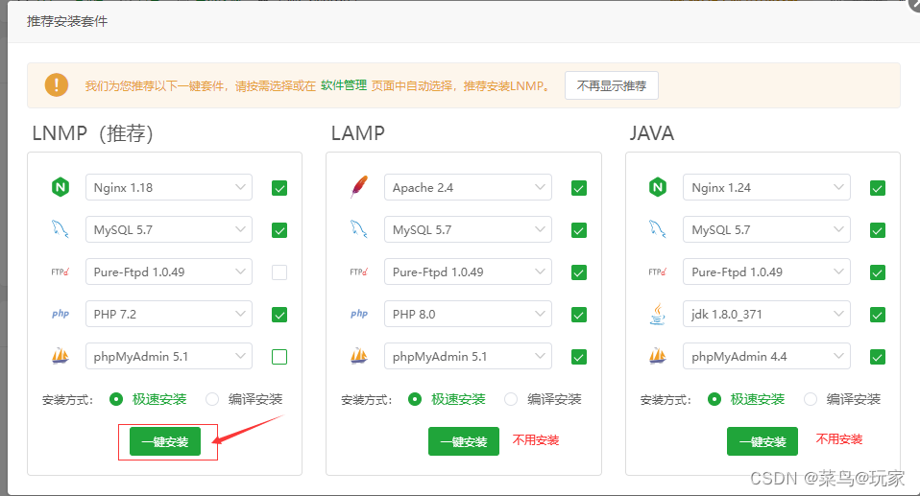920x496 pixels.
Task: Uncheck MySQL 5.7 checkbox in LNMP
Action: click(279, 230)
